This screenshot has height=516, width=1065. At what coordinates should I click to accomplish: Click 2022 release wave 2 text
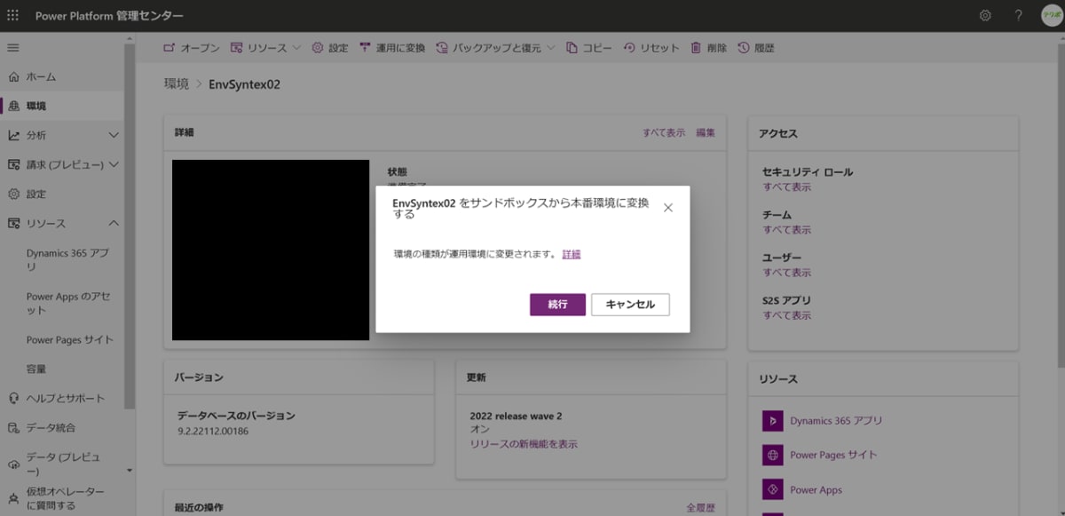point(517,416)
